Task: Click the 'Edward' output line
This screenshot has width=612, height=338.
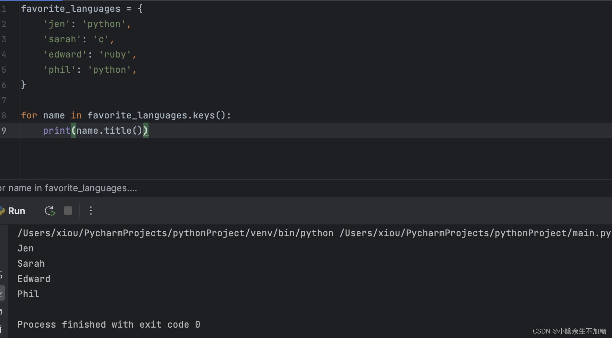Action: pos(34,279)
